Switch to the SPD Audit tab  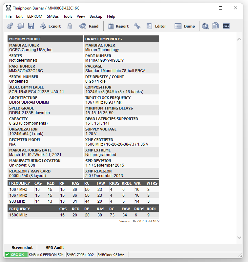[55, 248]
